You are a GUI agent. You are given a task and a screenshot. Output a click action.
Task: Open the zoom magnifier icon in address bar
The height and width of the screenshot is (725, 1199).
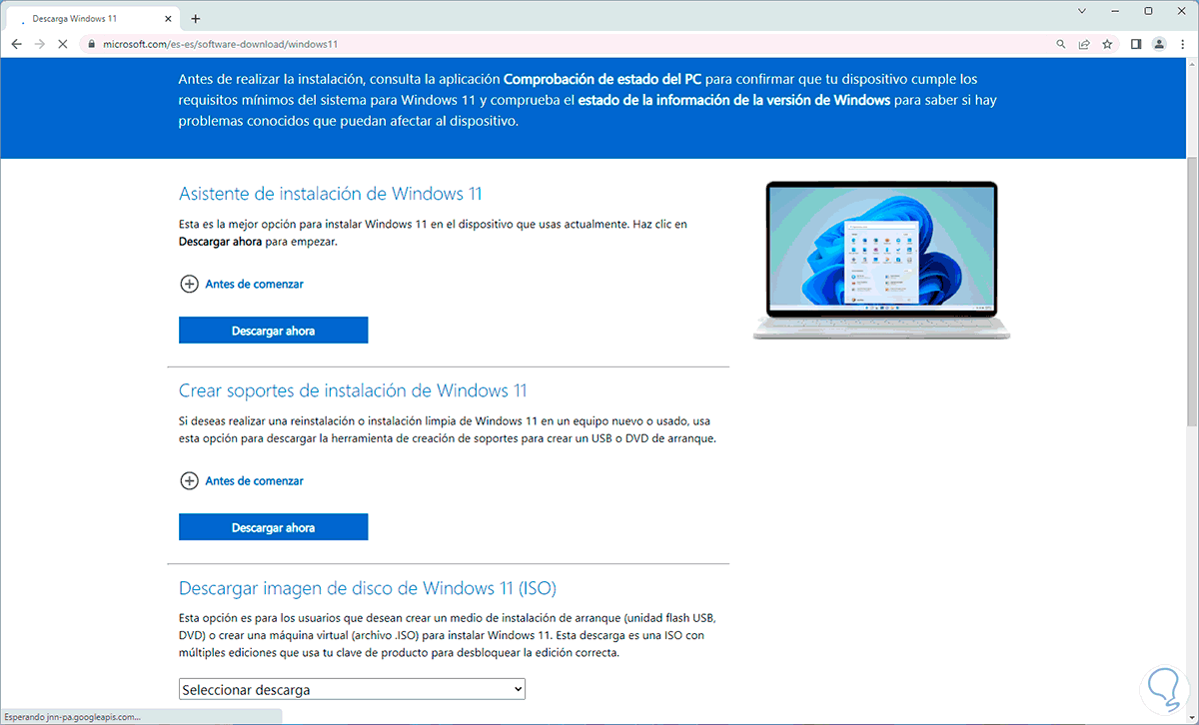point(1061,44)
